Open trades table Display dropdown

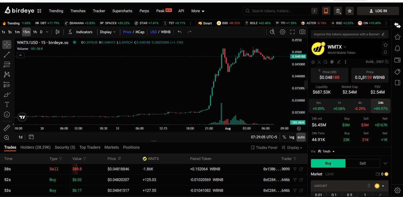tap(292, 148)
